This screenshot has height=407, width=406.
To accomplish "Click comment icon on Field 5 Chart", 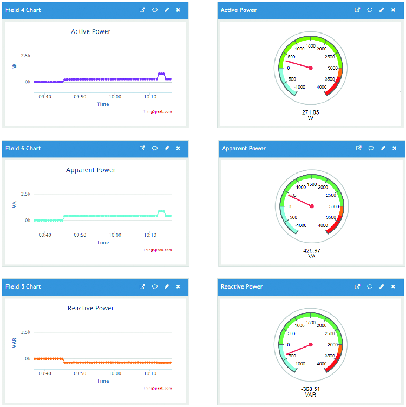I will click(154, 287).
